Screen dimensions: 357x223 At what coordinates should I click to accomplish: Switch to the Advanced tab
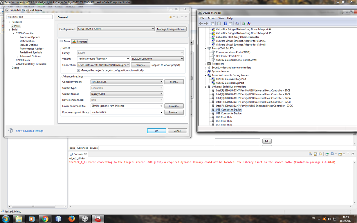[x=82, y=148]
